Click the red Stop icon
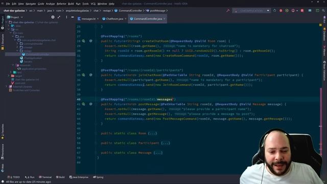327x184 pixels. [302, 10]
